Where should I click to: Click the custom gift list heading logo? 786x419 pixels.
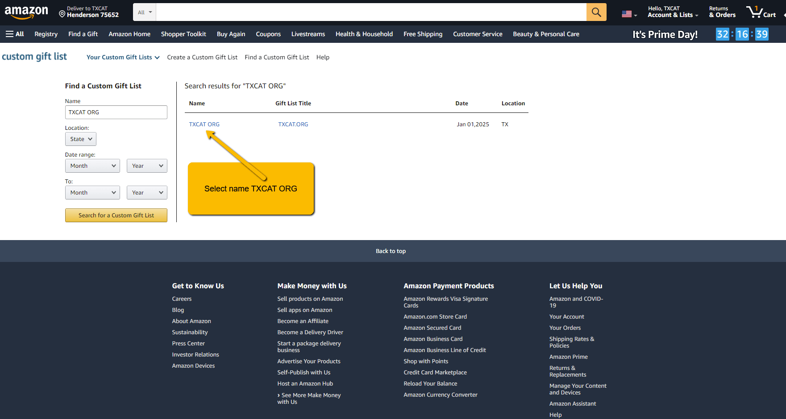[34, 57]
